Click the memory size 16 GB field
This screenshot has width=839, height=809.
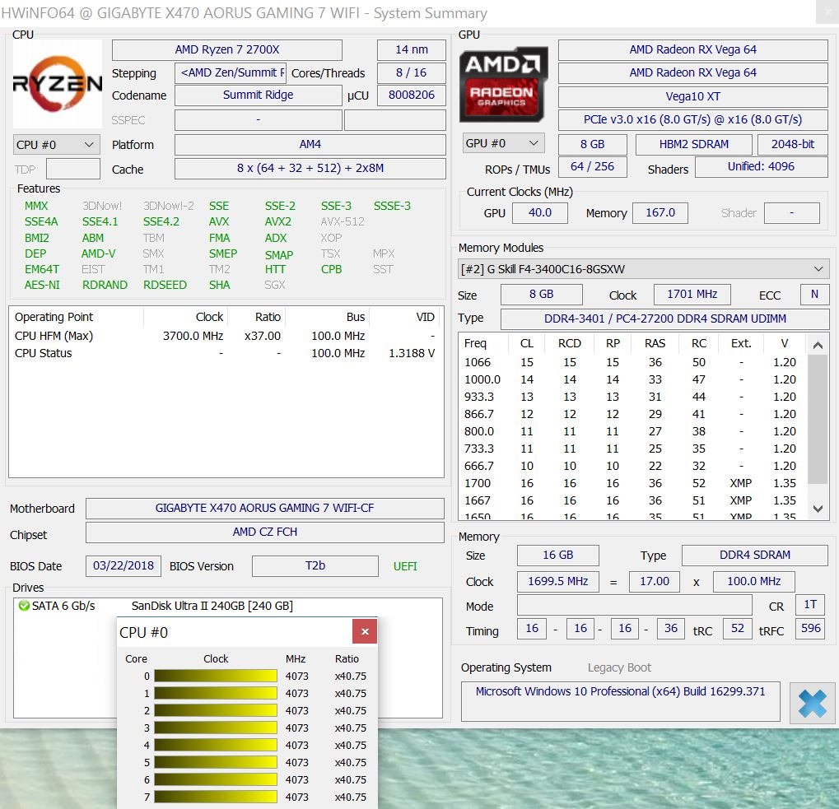tap(558, 555)
